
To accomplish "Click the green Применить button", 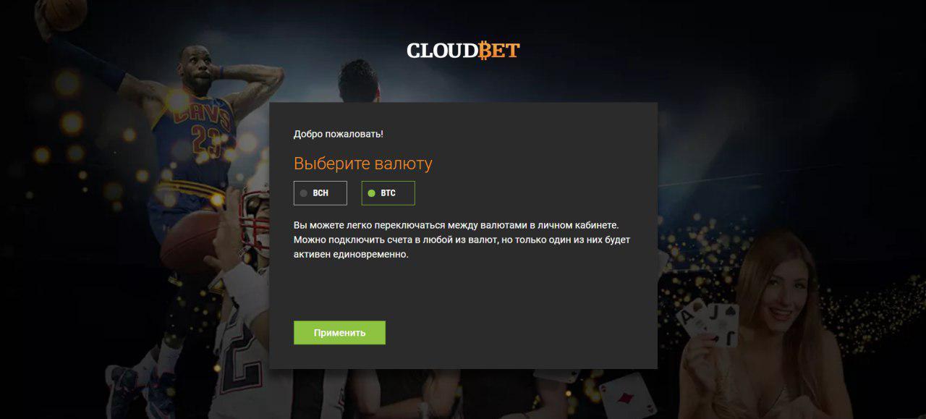I will [339, 333].
